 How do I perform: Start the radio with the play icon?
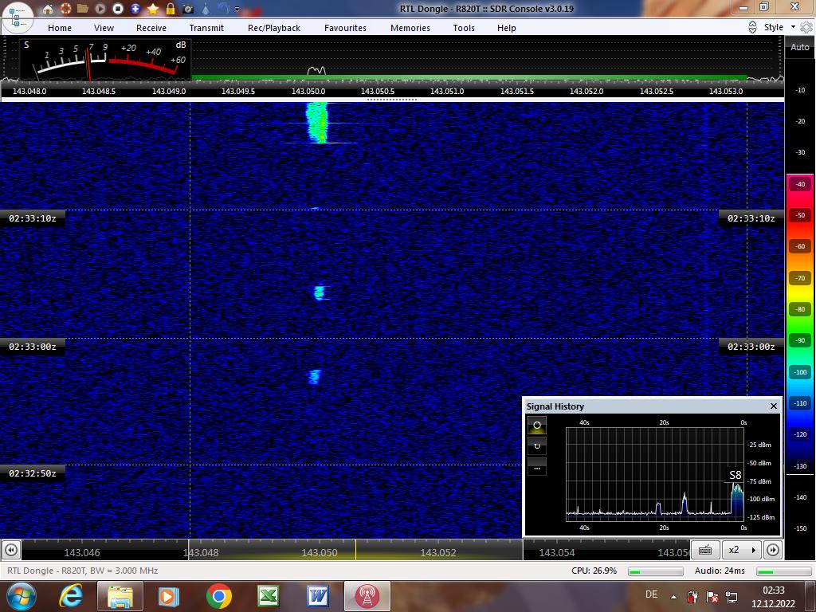100,9
